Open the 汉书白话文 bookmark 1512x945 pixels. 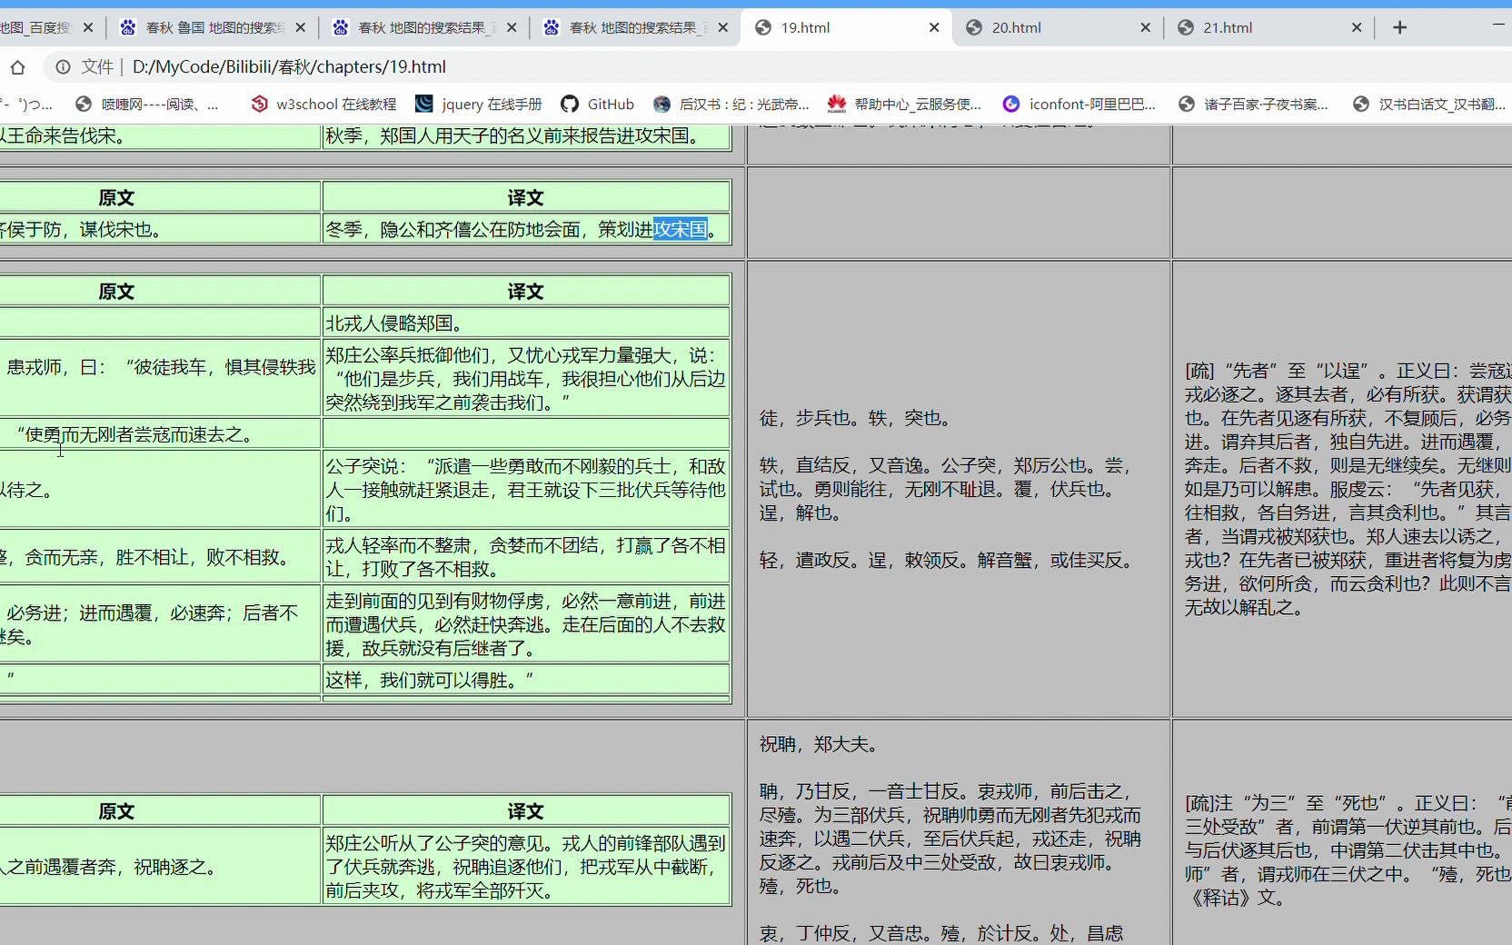point(1429,104)
